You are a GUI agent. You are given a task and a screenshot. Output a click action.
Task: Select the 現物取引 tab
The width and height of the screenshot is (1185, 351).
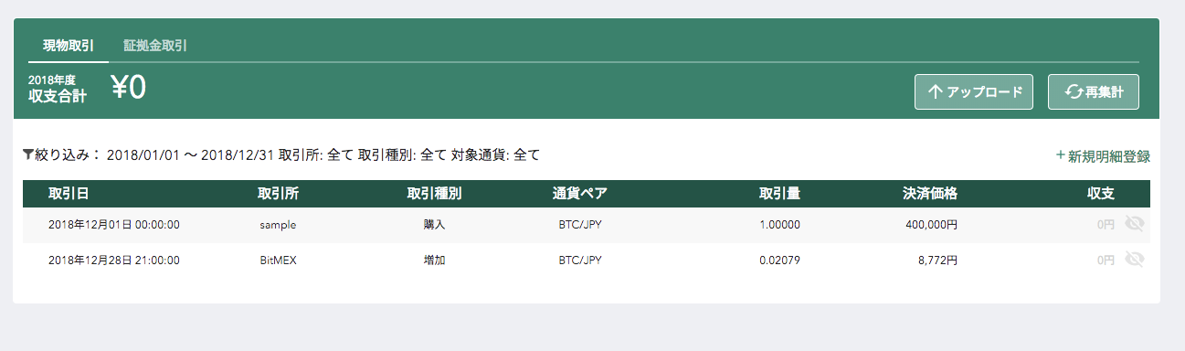(69, 45)
